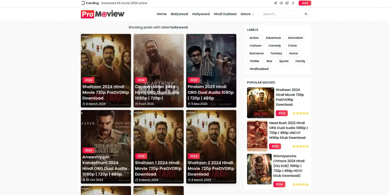Select the HindiDubbed label
This screenshot has width=390, height=195.
point(259,69)
